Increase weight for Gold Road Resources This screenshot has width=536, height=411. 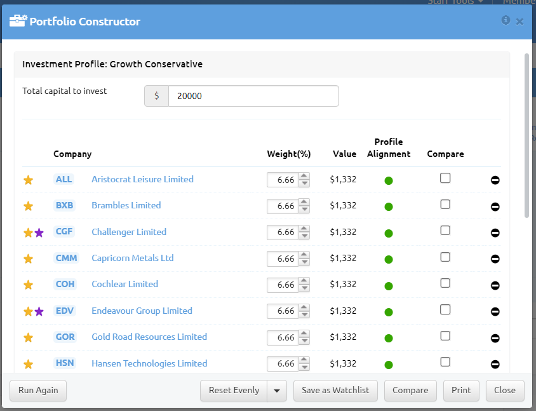pyautogui.click(x=304, y=334)
